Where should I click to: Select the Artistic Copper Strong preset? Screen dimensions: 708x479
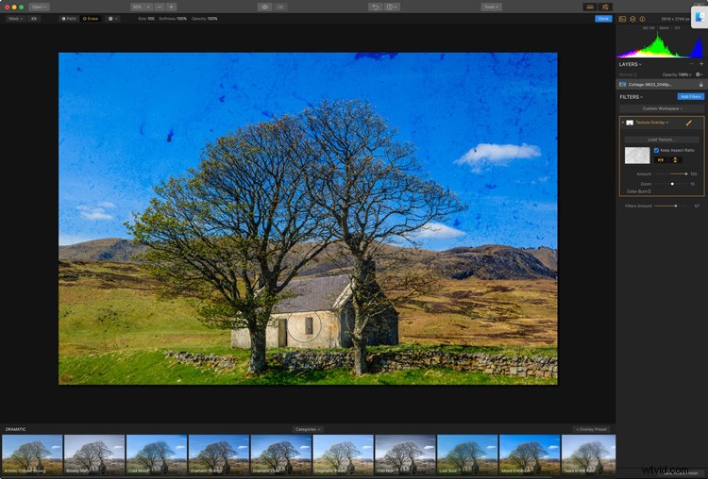coord(32,454)
